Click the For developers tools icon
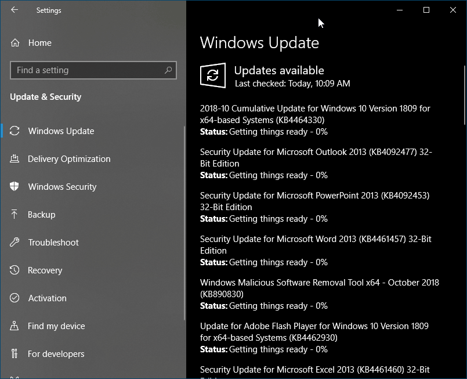The height and width of the screenshot is (379, 467). pyautogui.click(x=15, y=353)
